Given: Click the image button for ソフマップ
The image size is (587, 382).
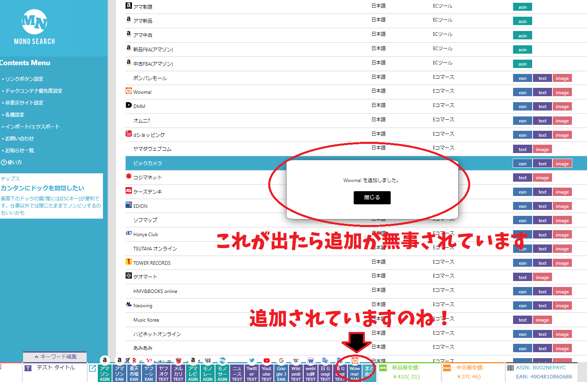Looking at the screenshot, I should pos(562,221).
